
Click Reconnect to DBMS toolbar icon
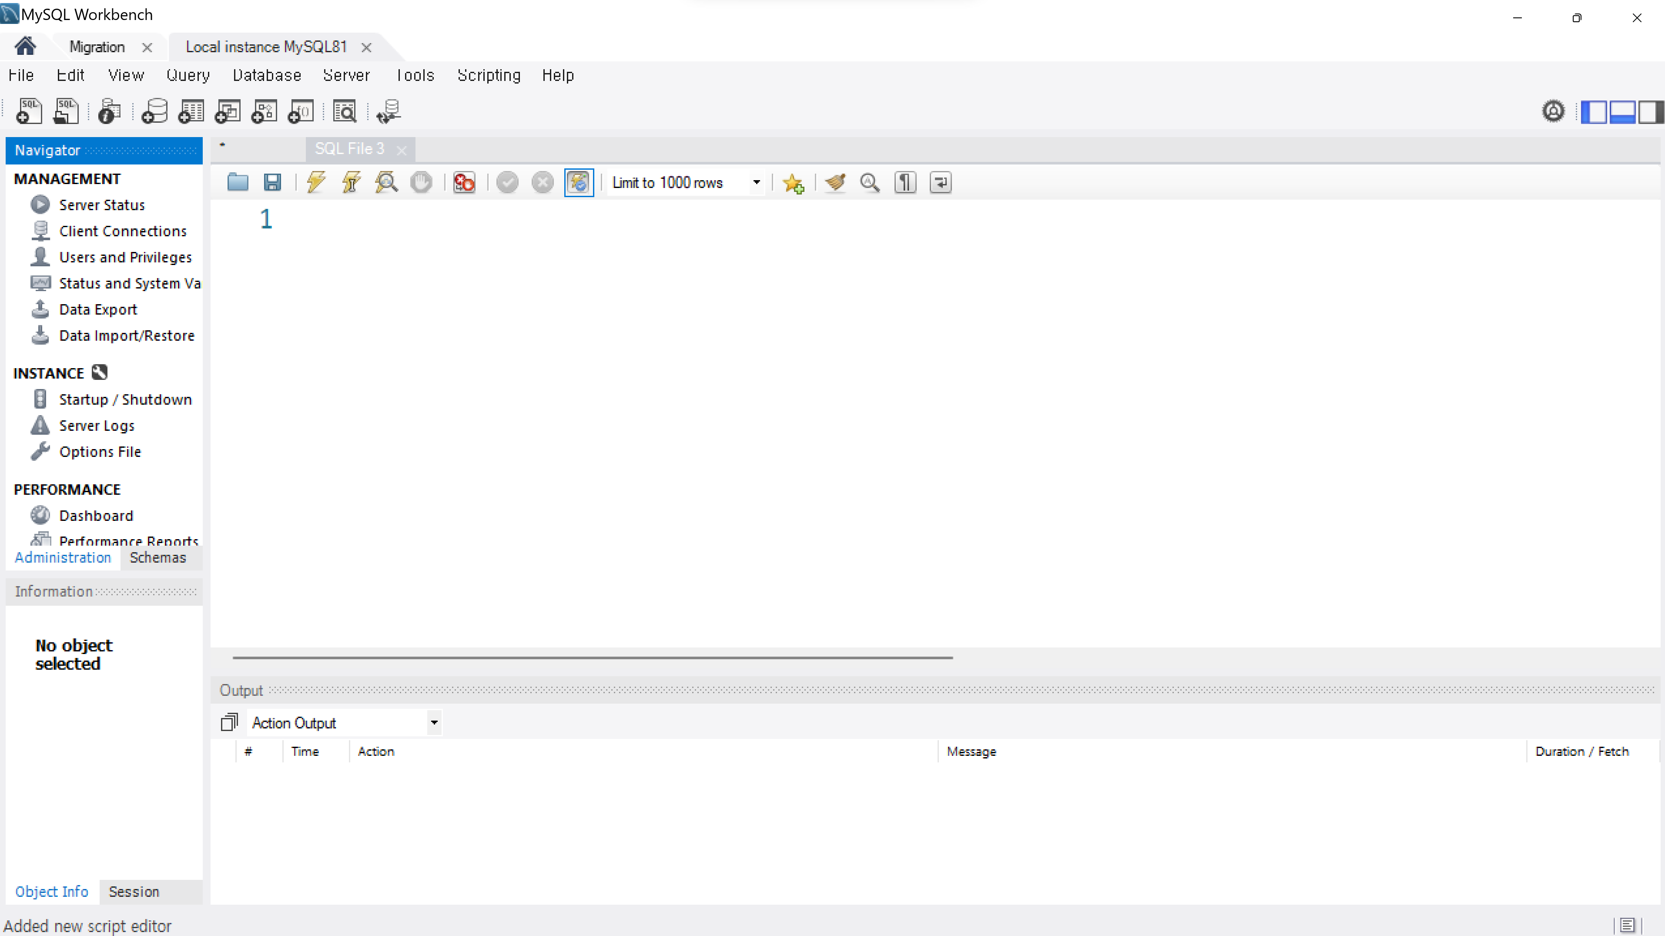[389, 111]
